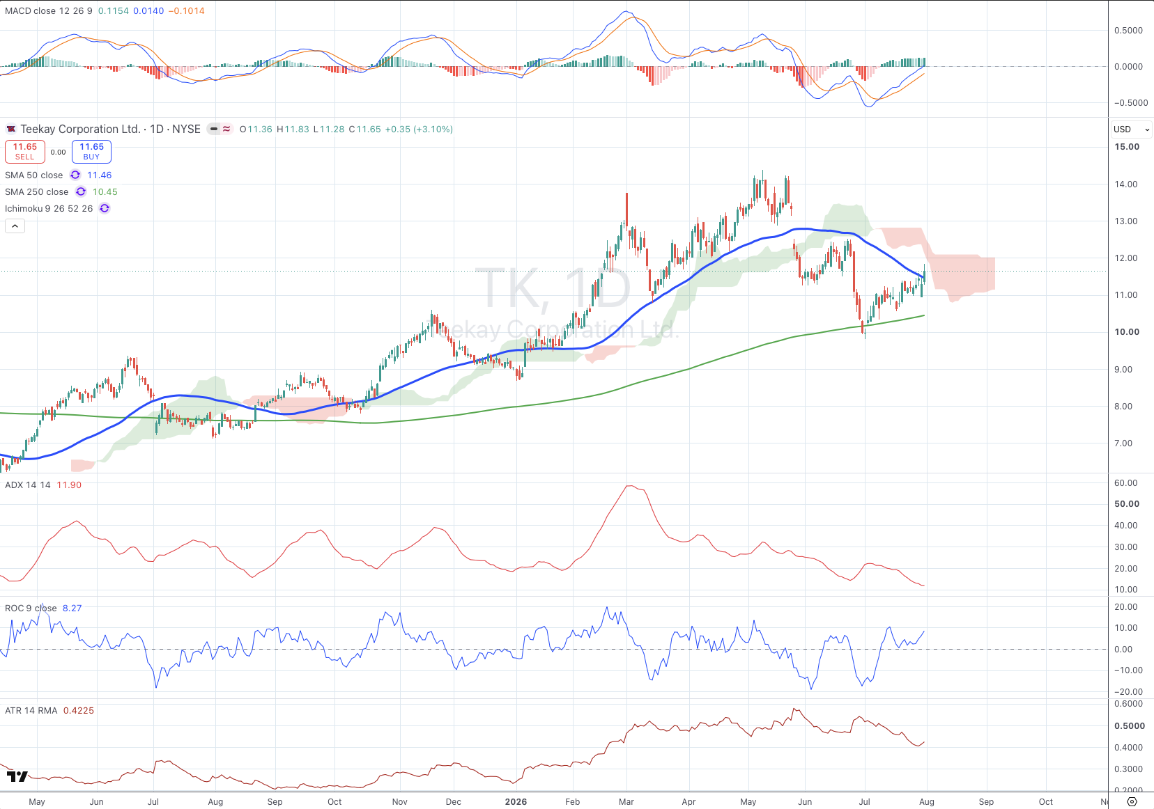The width and height of the screenshot is (1154, 809).
Task: Click the dark dash status icon beside NYSE
Action: pos(214,129)
